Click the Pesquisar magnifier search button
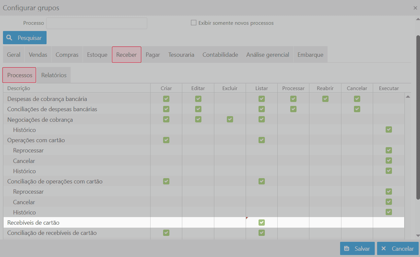 [25, 38]
